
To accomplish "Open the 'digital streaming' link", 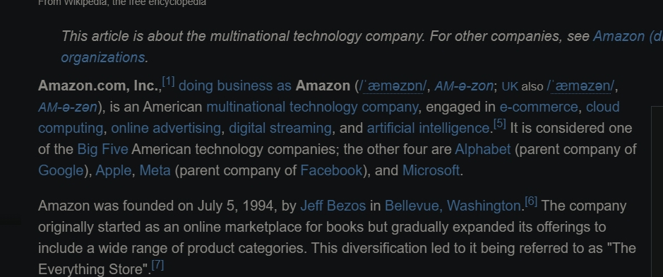I will pos(280,129).
